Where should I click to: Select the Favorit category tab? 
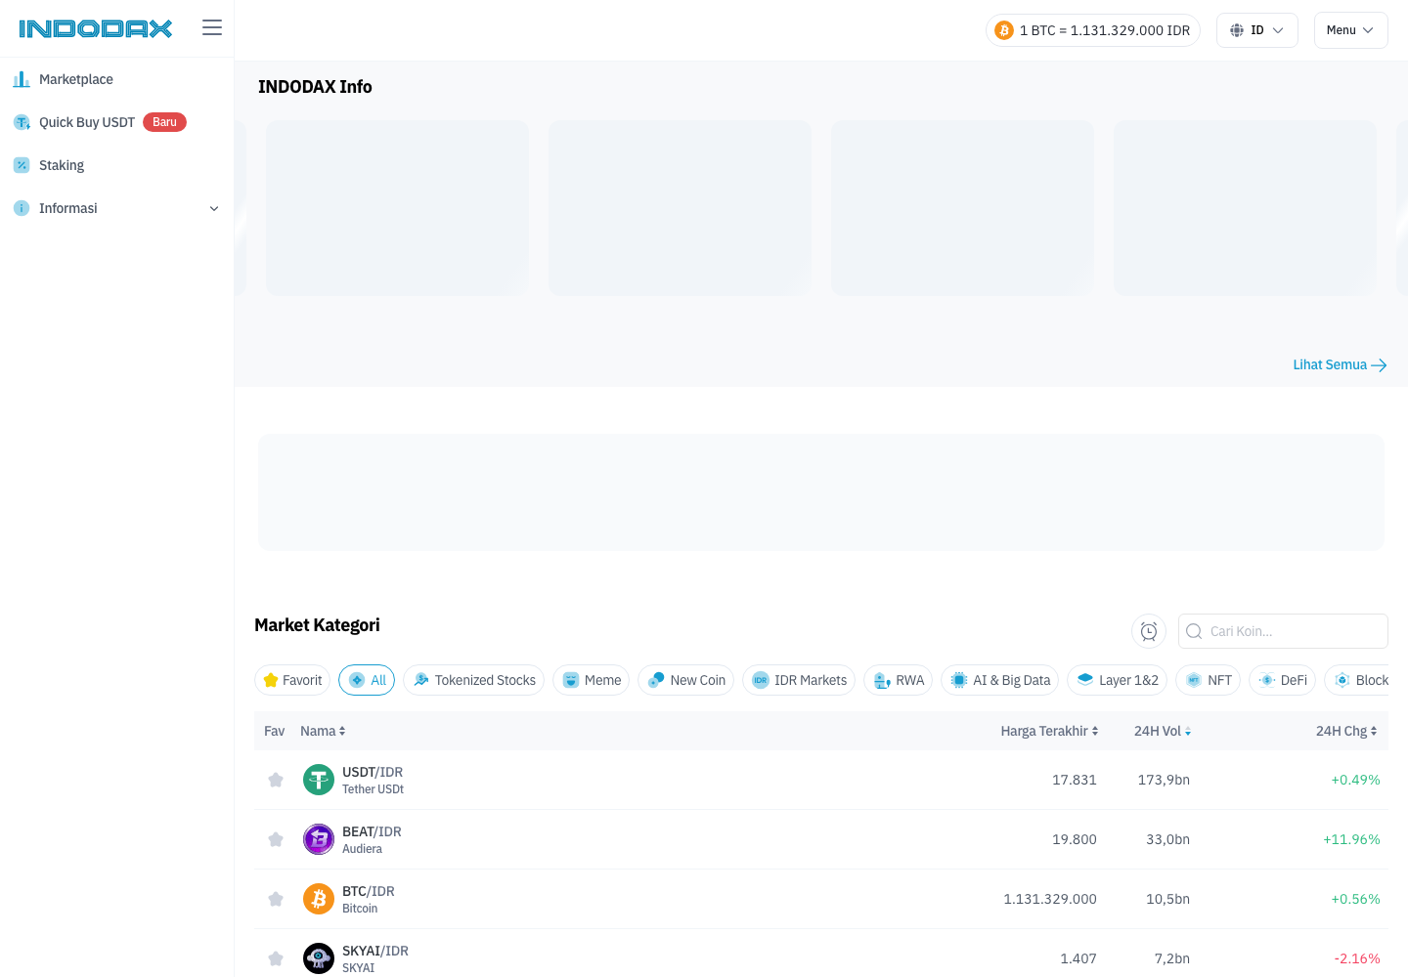[292, 680]
